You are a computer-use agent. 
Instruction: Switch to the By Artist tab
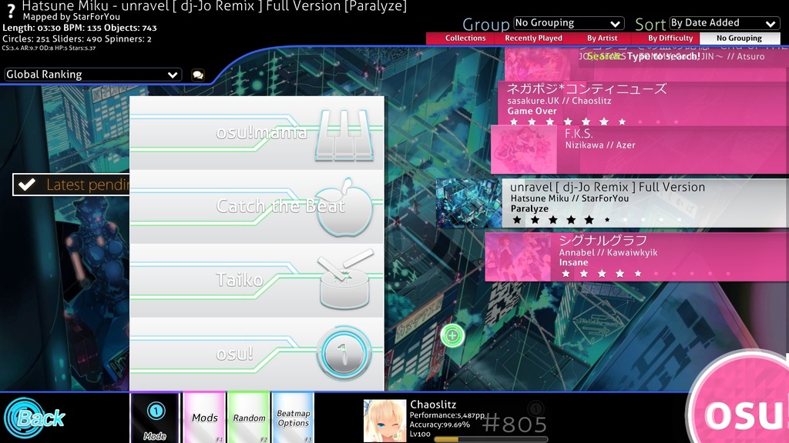(602, 38)
